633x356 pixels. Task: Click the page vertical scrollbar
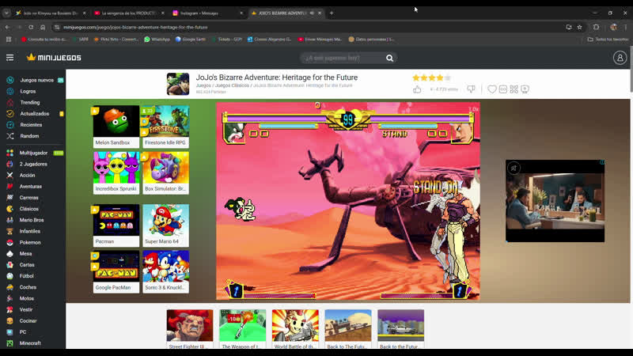click(x=631, y=69)
